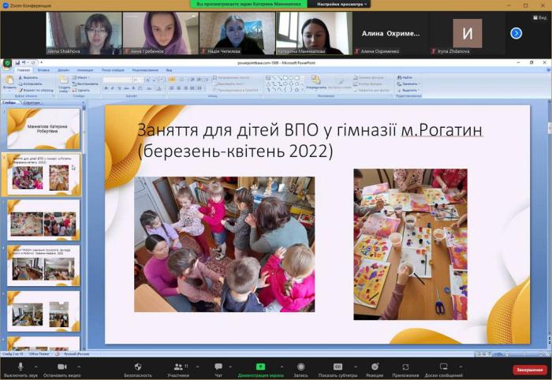Expand chat options arrow

230,367
